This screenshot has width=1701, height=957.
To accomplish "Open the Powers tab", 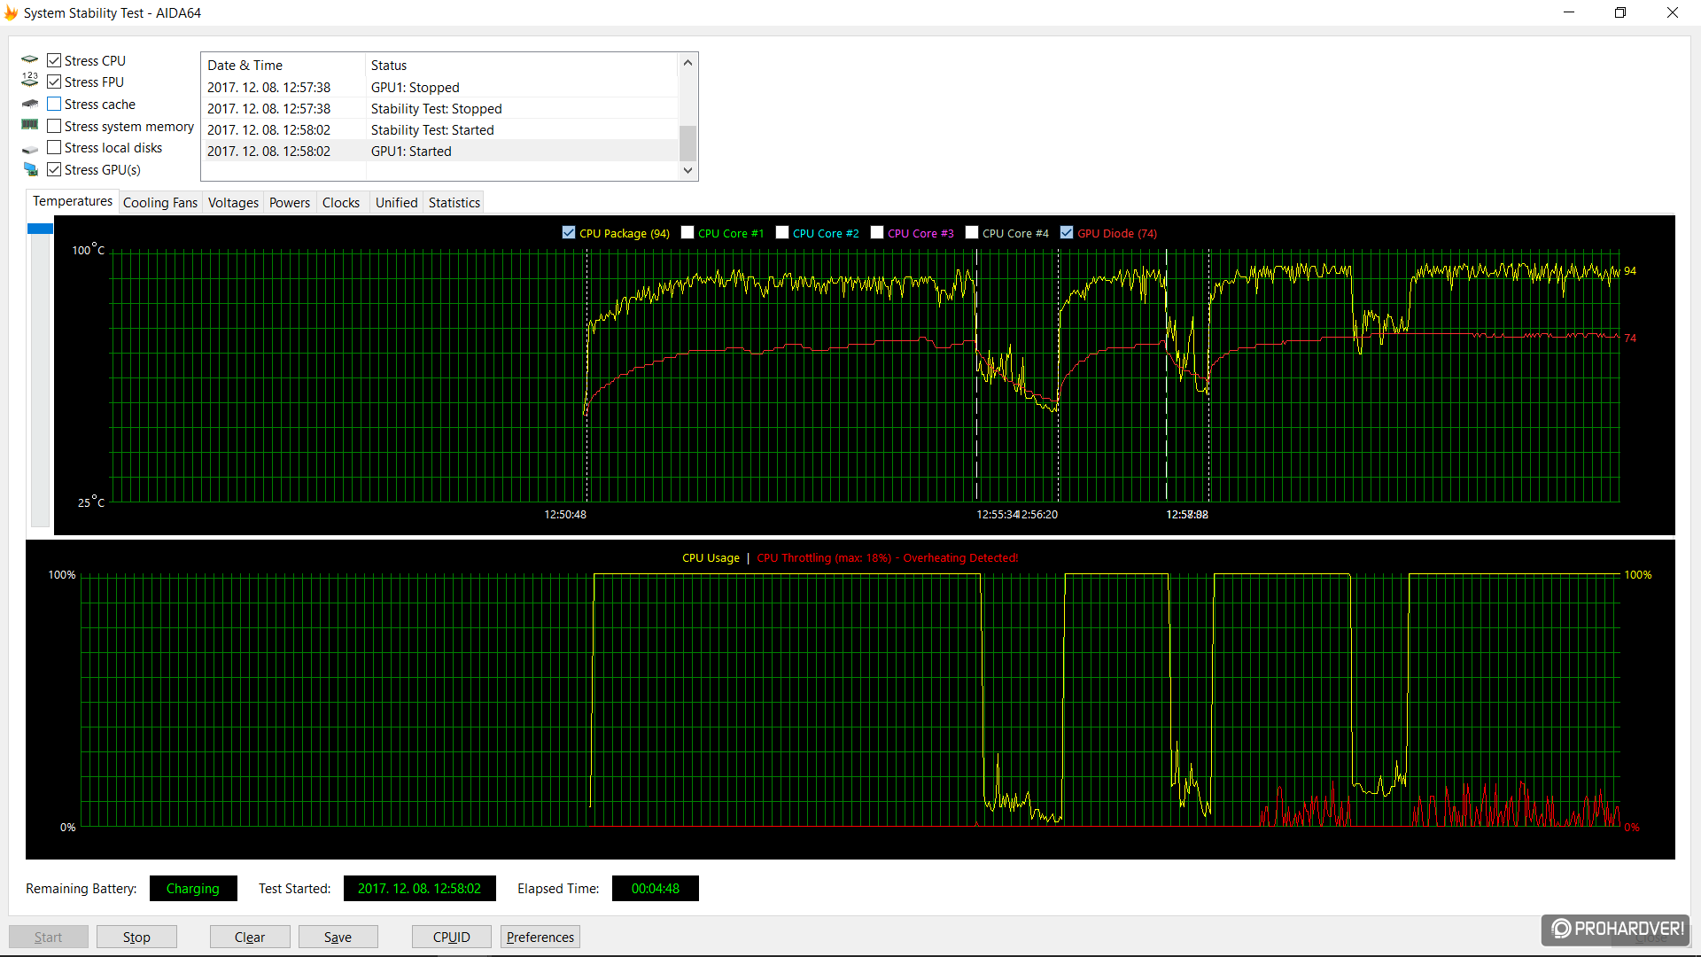I will 290,203.
